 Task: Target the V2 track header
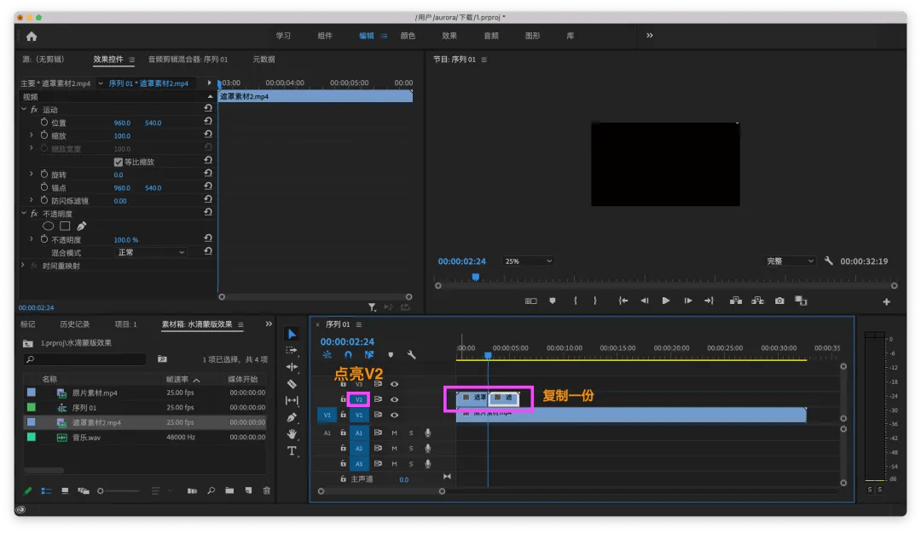tap(358, 399)
